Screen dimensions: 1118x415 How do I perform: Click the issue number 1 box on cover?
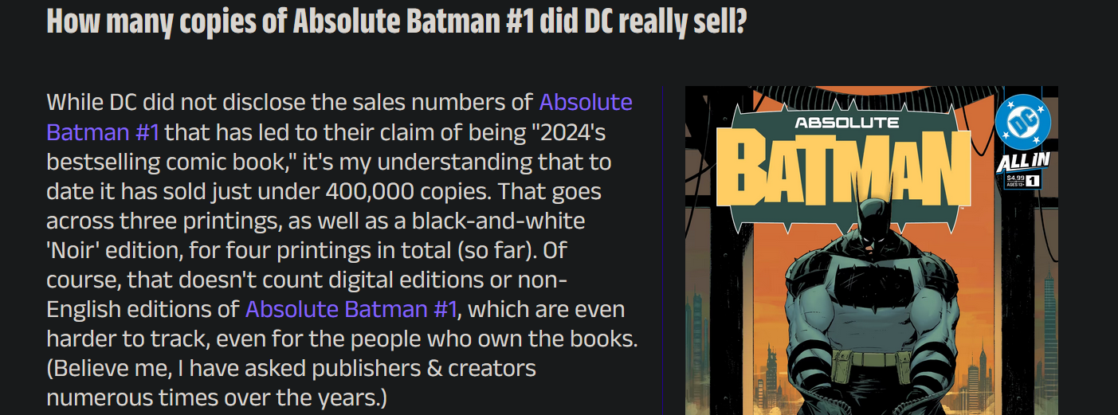[1034, 182]
